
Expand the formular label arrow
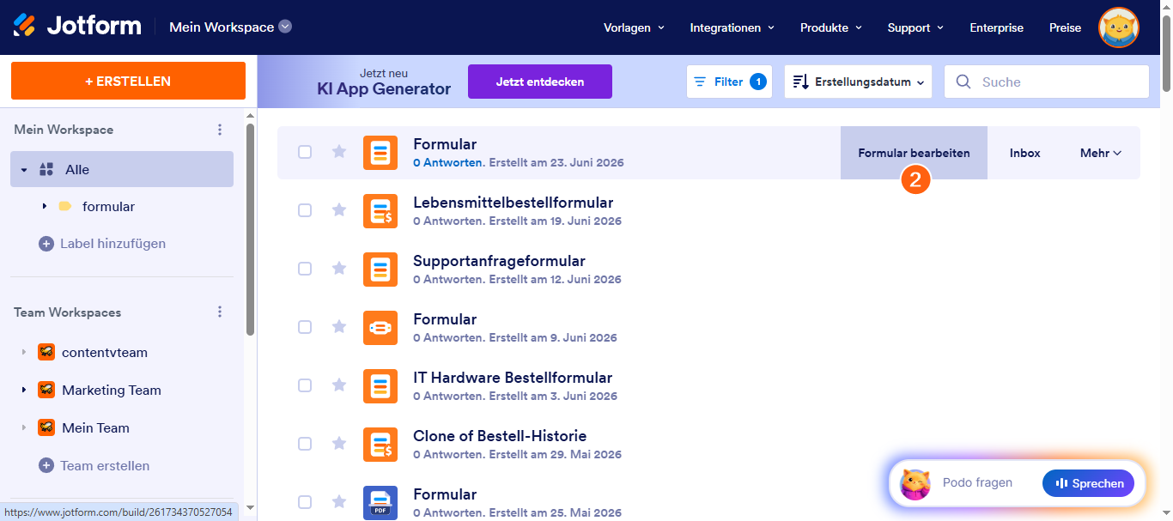pos(44,207)
